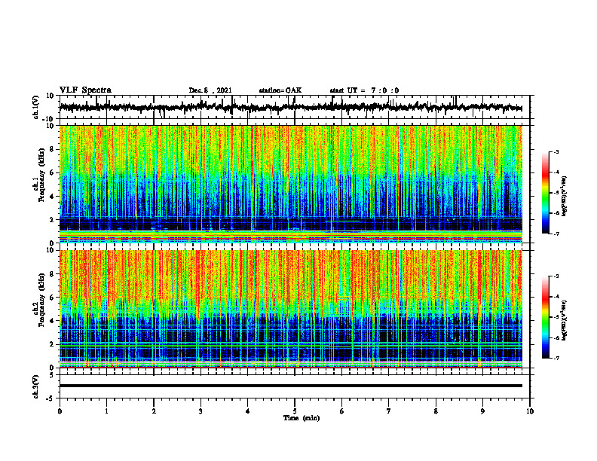The height and width of the screenshot is (461, 597).
Task: Click the ch.2 colorbar log(PSD) label
Action: click(565, 320)
